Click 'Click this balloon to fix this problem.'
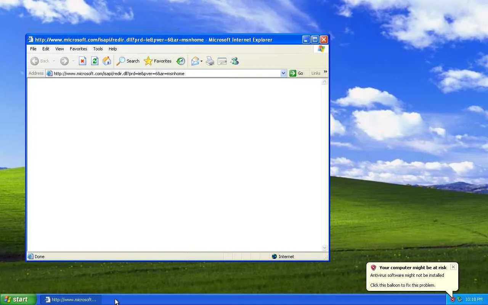488x305 pixels. (403, 285)
